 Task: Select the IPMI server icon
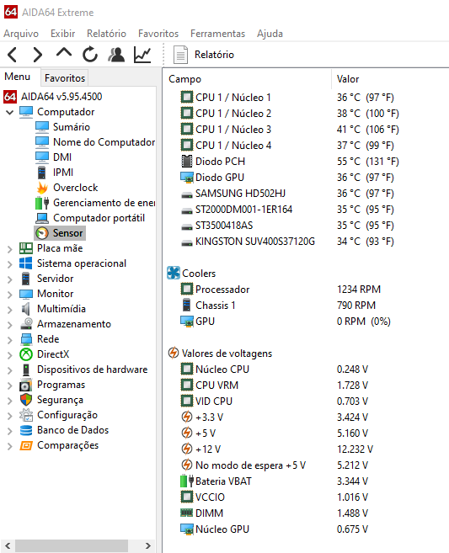click(x=41, y=173)
